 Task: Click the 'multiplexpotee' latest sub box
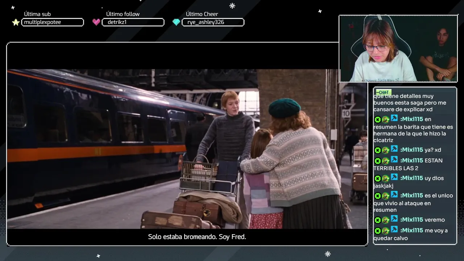(53, 22)
